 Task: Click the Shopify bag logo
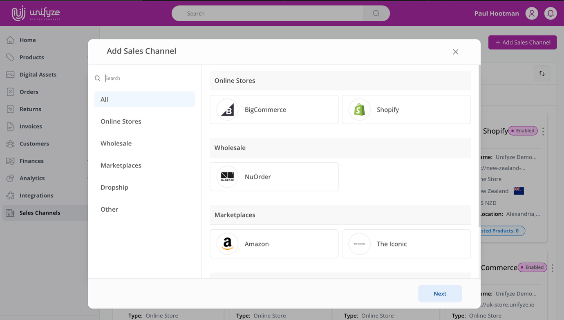pos(359,110)
